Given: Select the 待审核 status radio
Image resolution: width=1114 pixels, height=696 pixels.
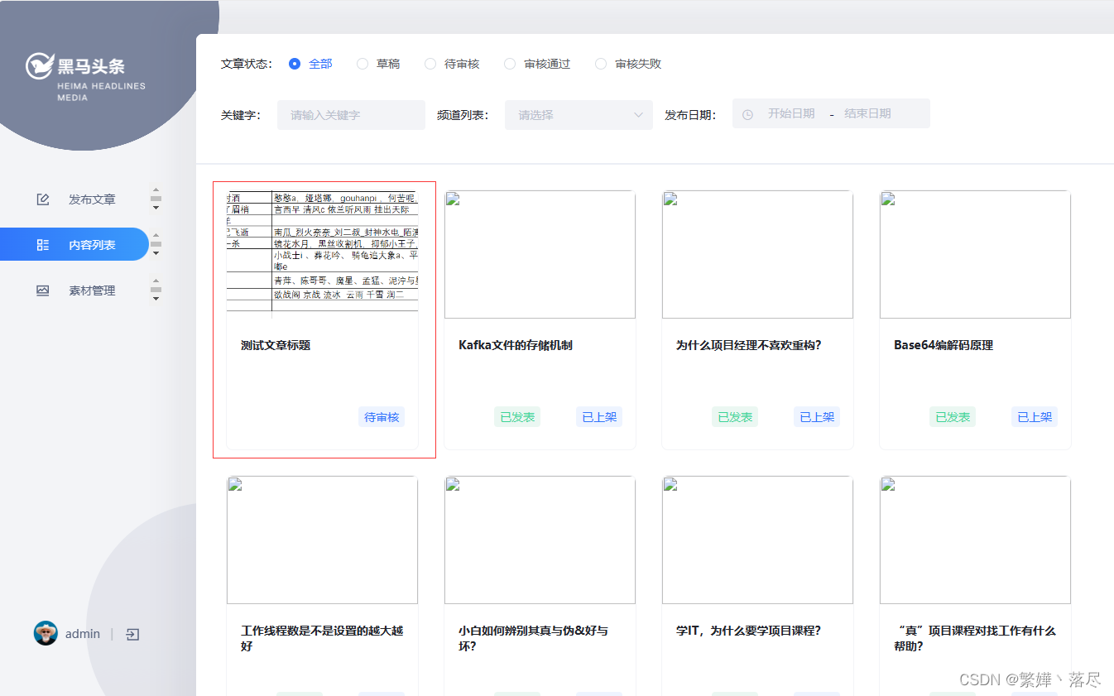Looking at the screenshot, I should (x=452, y=64).
